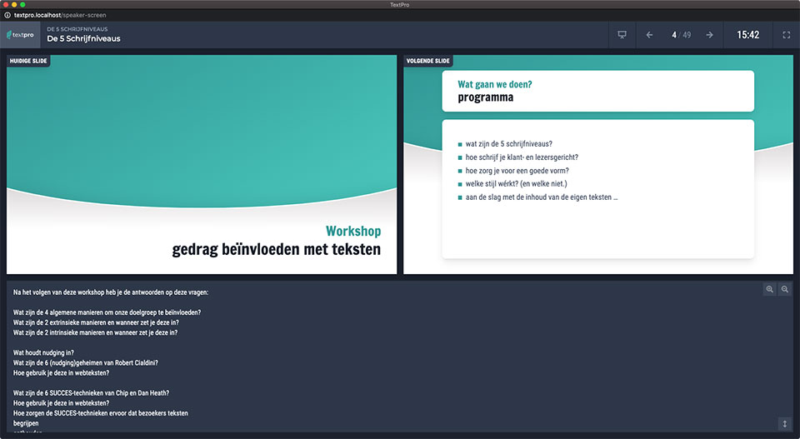The height and width of the screenshot is (439, 800).
Task: Go to the previous slide with left arrow
Action: (x=649, y=35)
